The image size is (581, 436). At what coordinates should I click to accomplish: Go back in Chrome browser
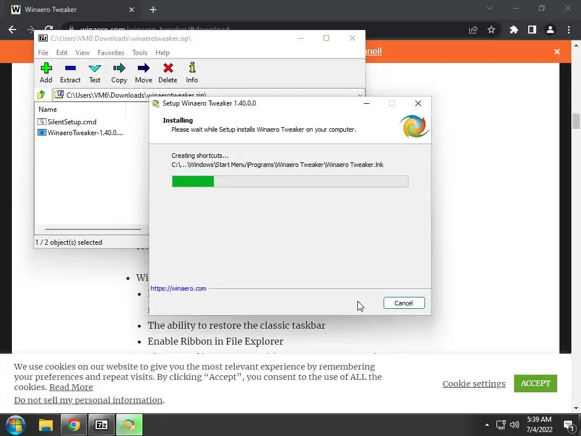coord(12,30)
